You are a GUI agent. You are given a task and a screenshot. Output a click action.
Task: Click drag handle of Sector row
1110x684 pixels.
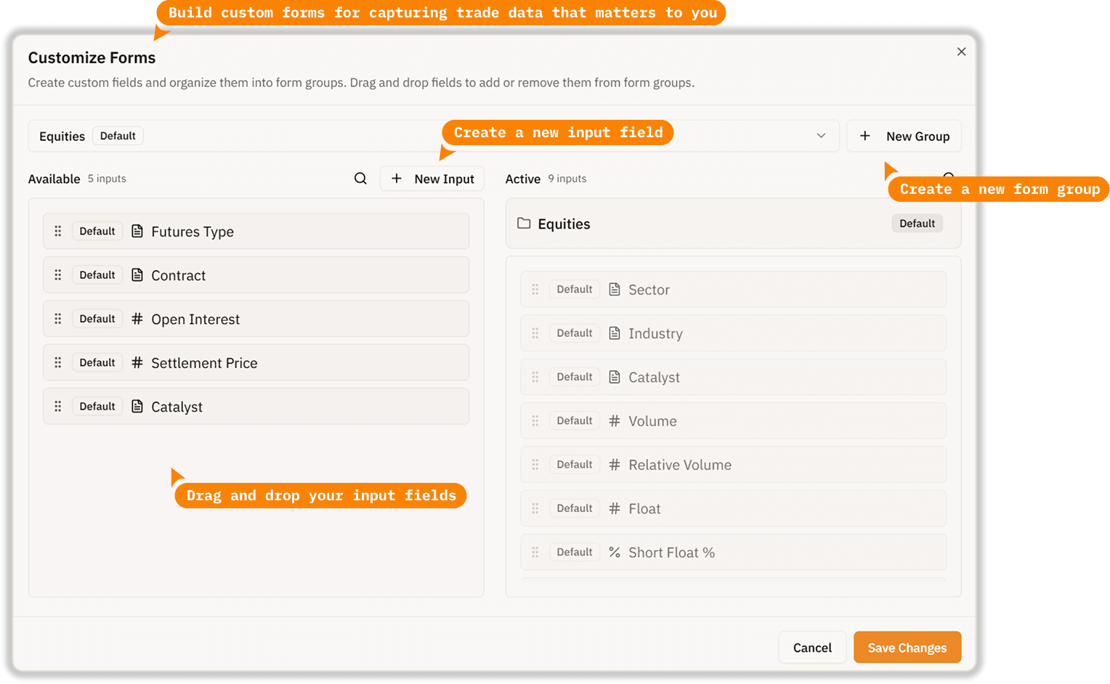pyautogui.click(x=535, y=290)
